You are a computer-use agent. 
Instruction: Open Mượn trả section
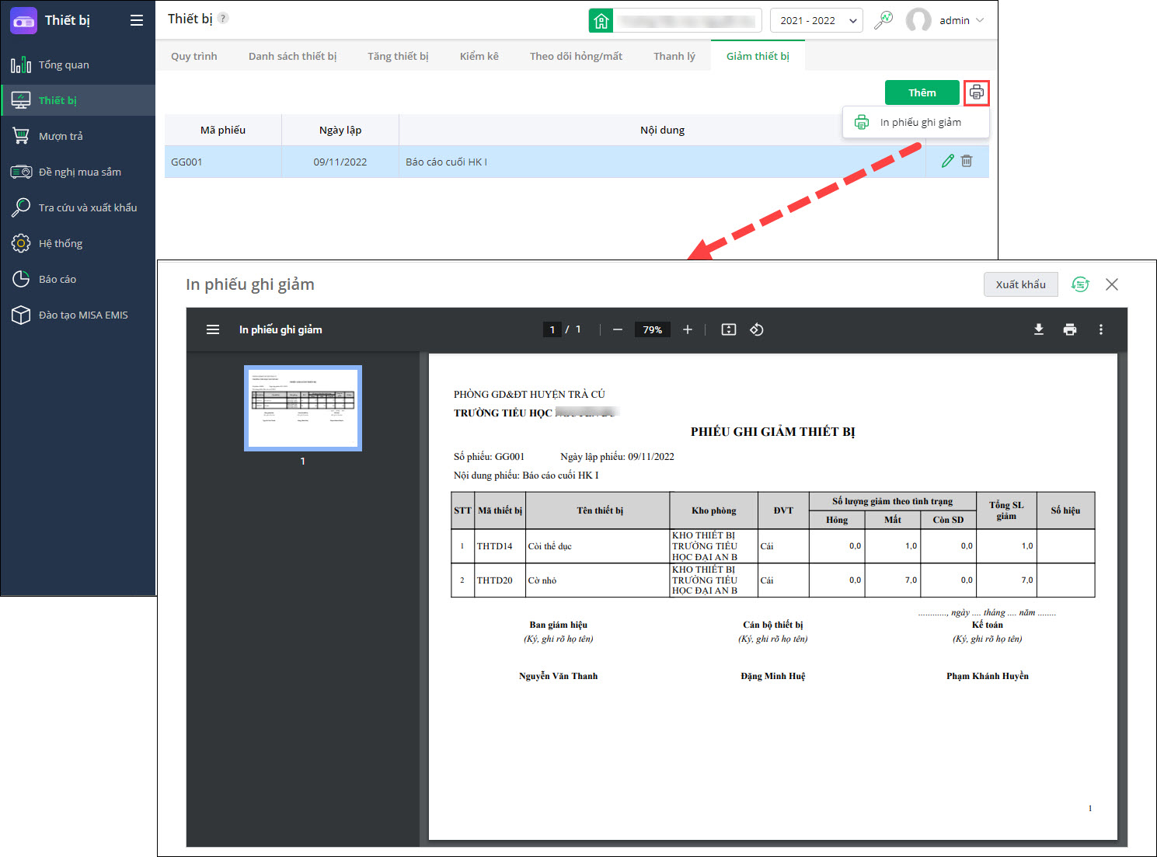click(78, 136)
